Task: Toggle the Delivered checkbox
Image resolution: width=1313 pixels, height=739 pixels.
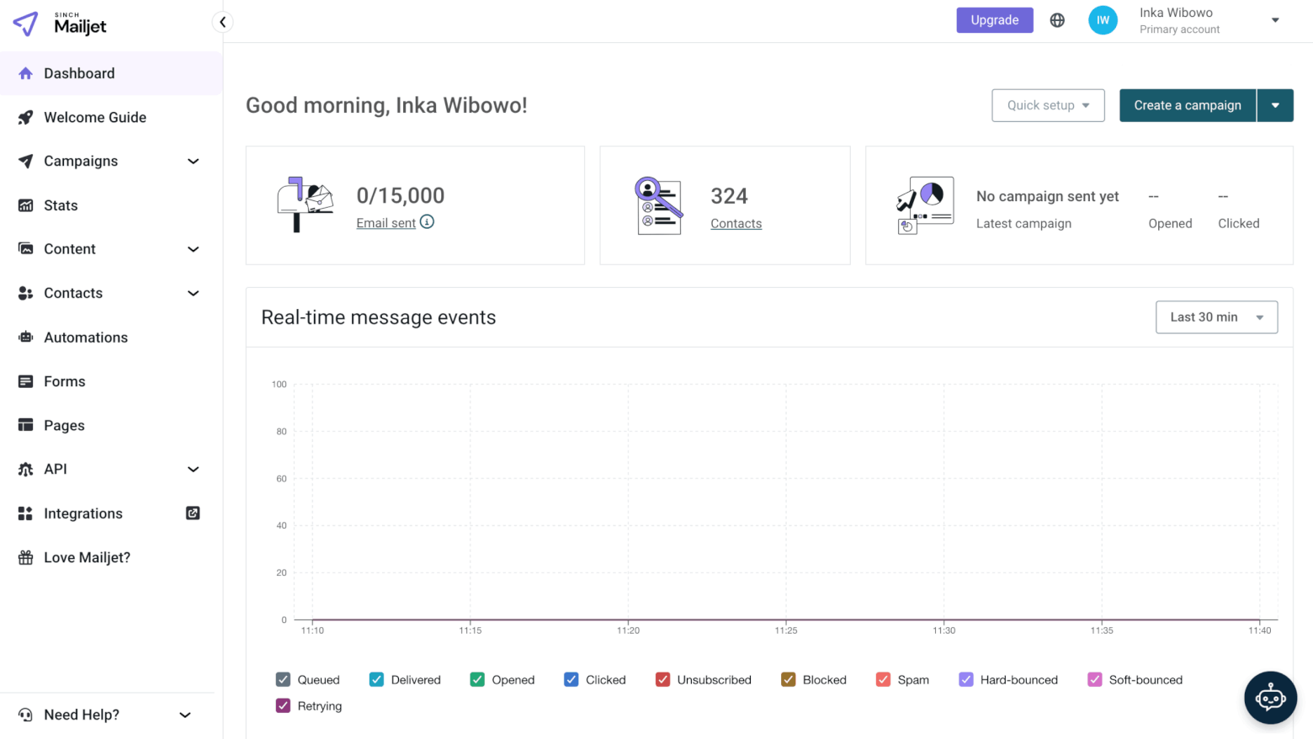Action: 377,679
